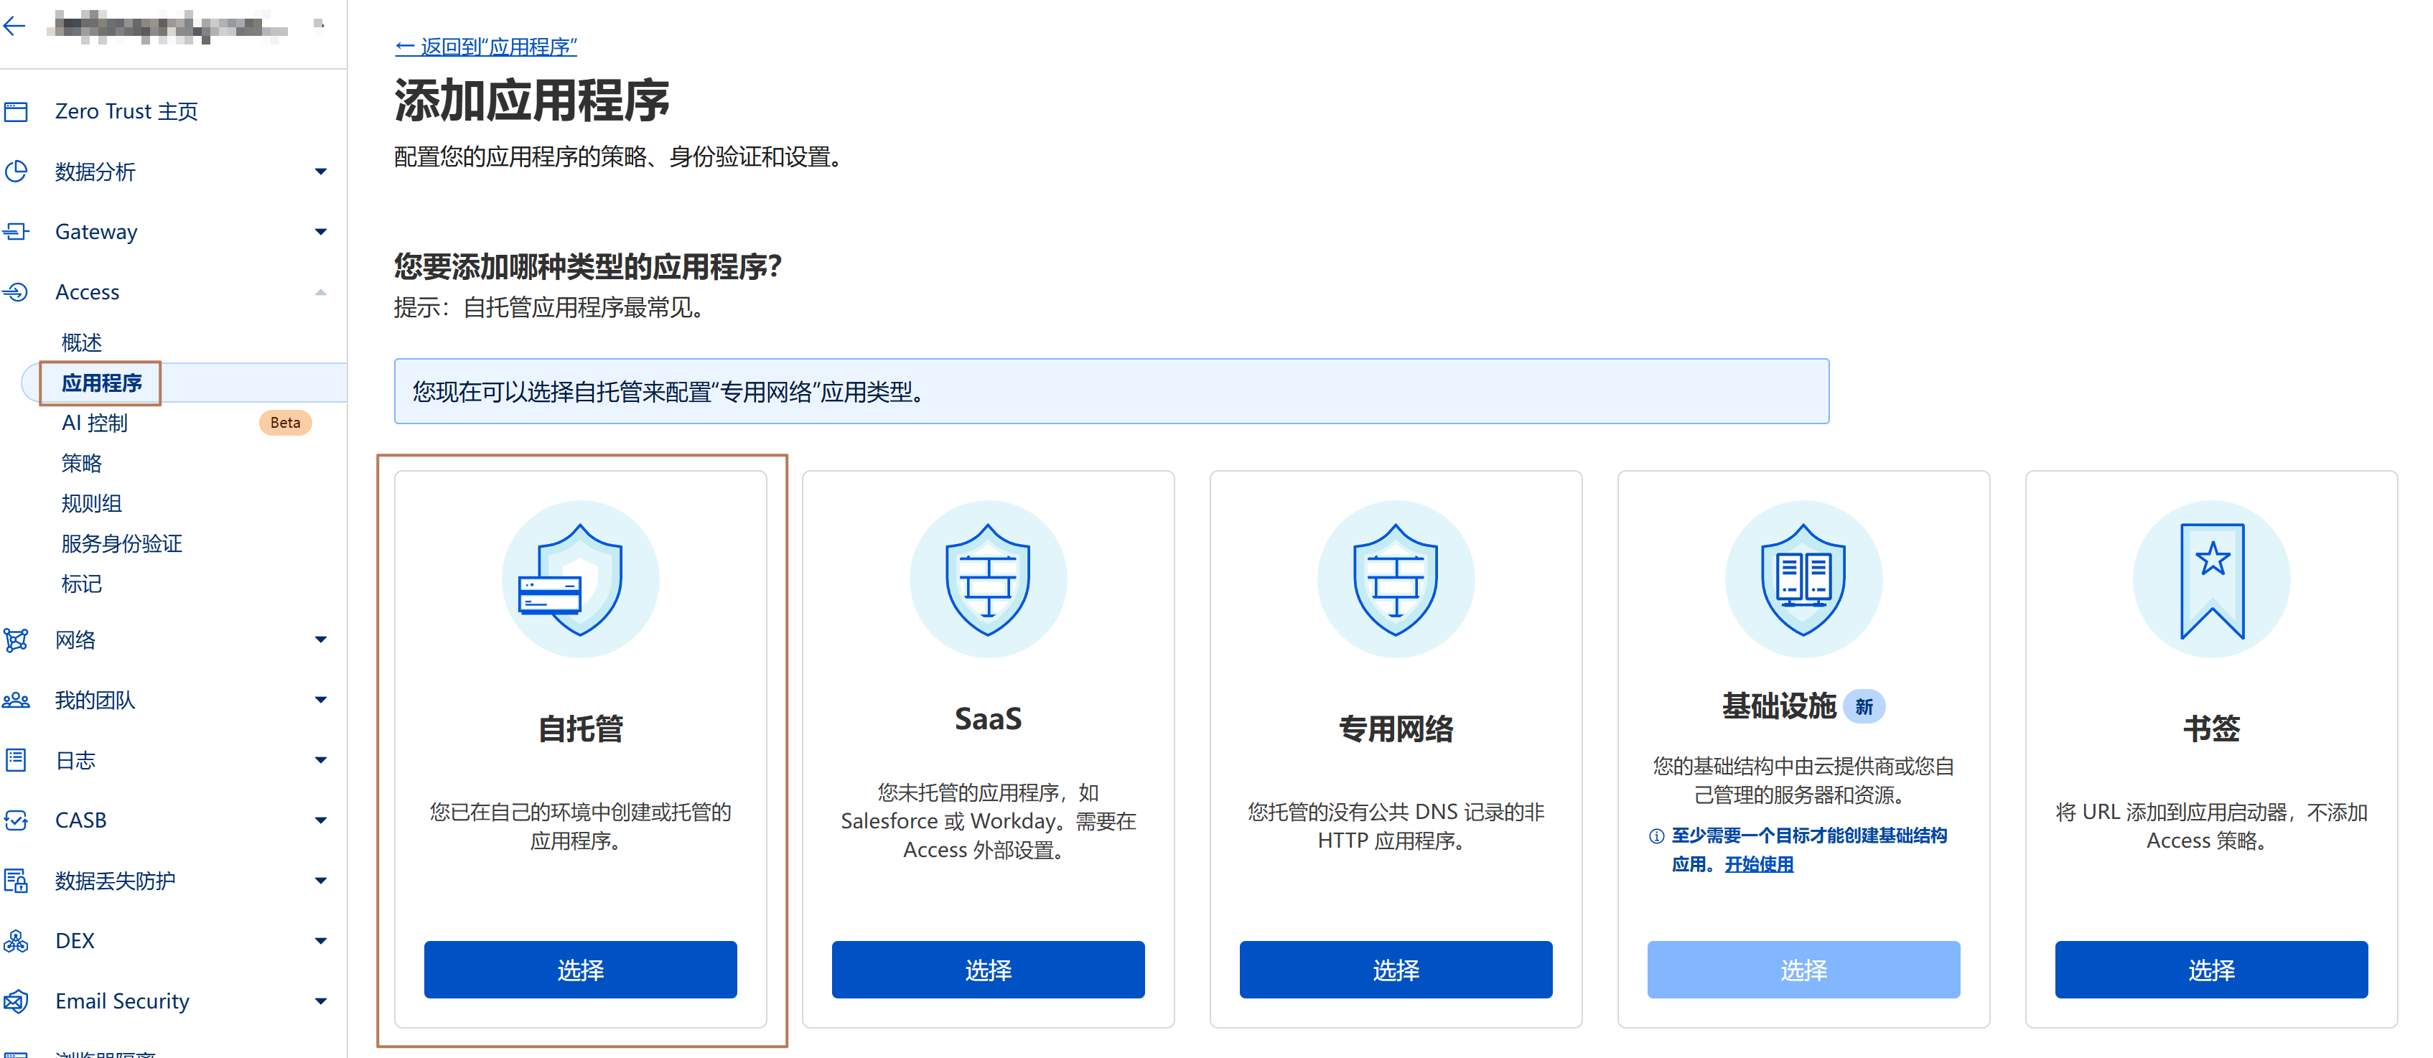The image size is (2433, 1058).
Task: Collapse the Access menu arrow
Action: (x=321, y=292)
